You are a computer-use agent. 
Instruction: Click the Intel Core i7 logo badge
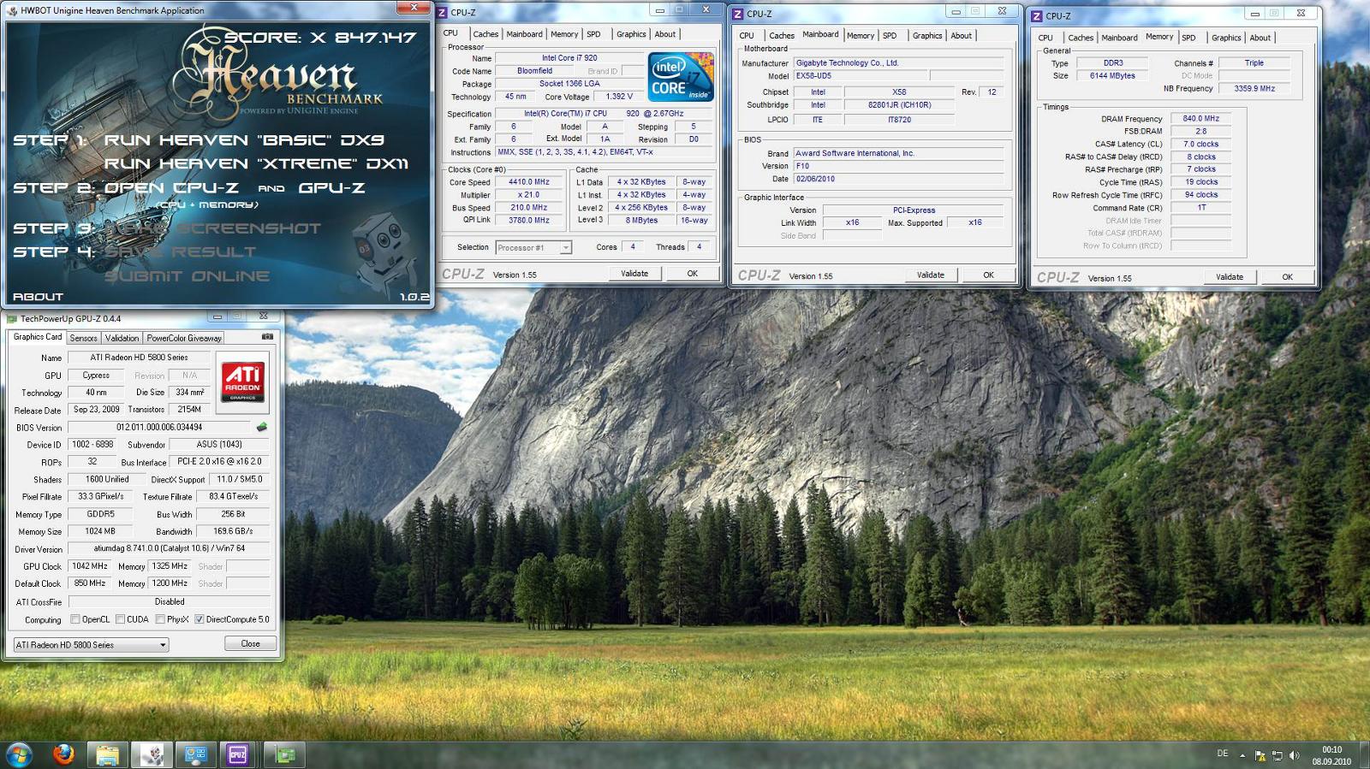[681, 77]
